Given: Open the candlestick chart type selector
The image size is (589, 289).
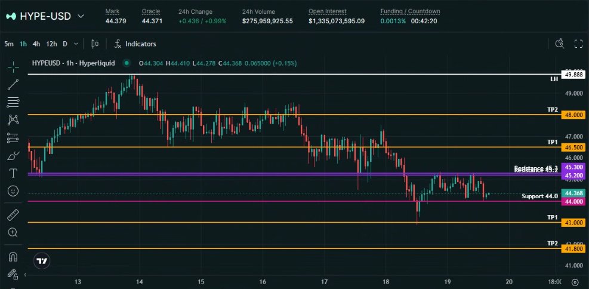Looking at the screenshot, I should pos(95,44).
